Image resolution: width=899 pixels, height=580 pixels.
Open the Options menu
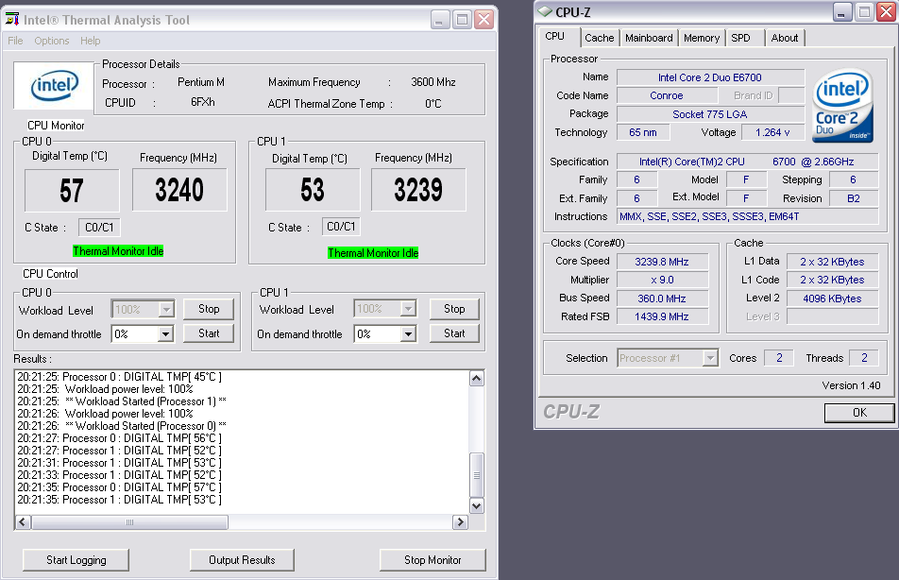coord(52,41)
